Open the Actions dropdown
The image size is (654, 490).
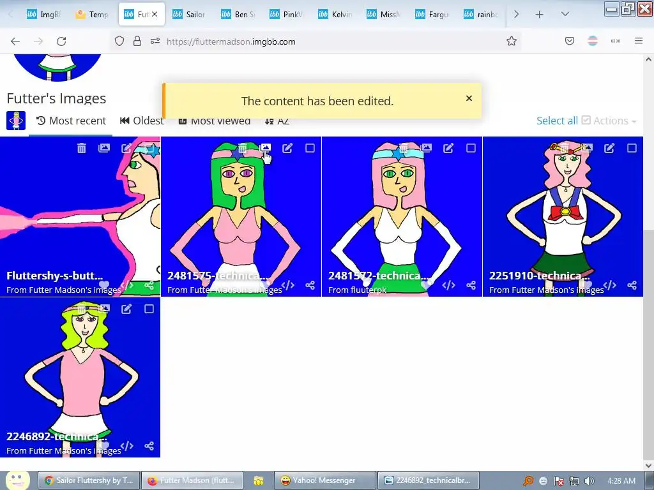click(609, 121)
